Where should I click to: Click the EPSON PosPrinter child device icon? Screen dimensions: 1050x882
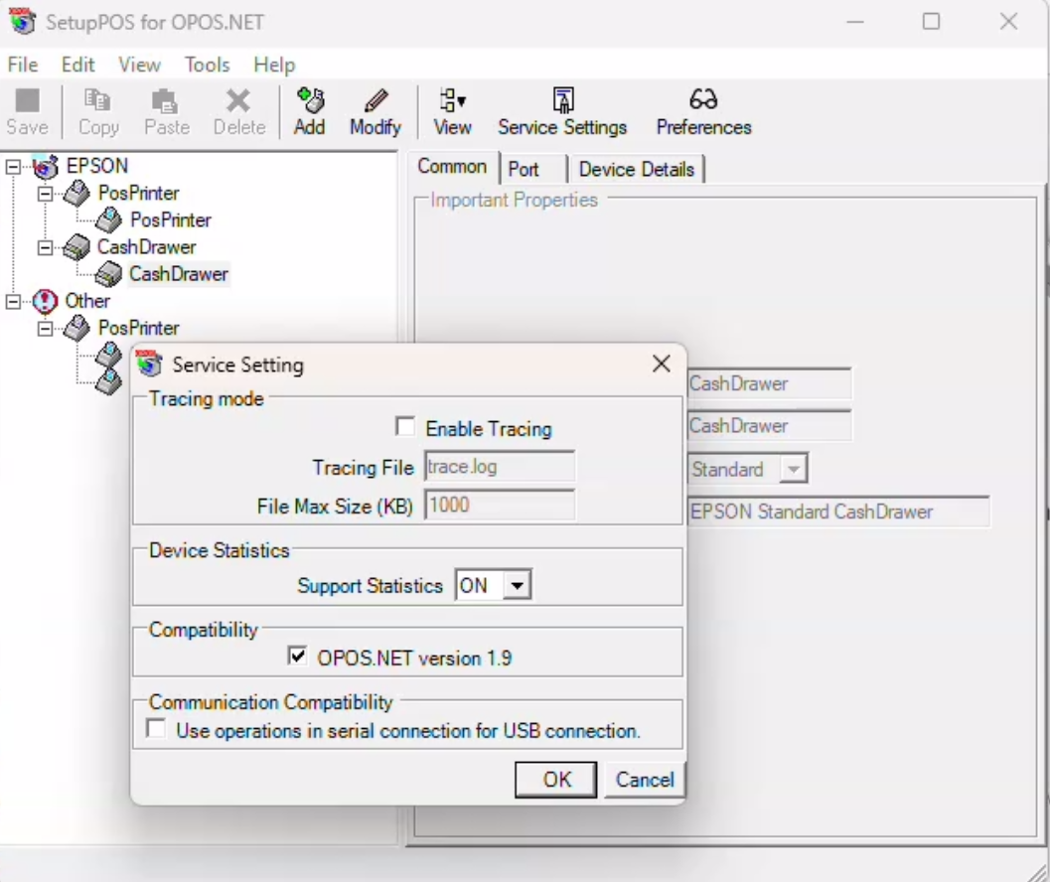(108, 220)
